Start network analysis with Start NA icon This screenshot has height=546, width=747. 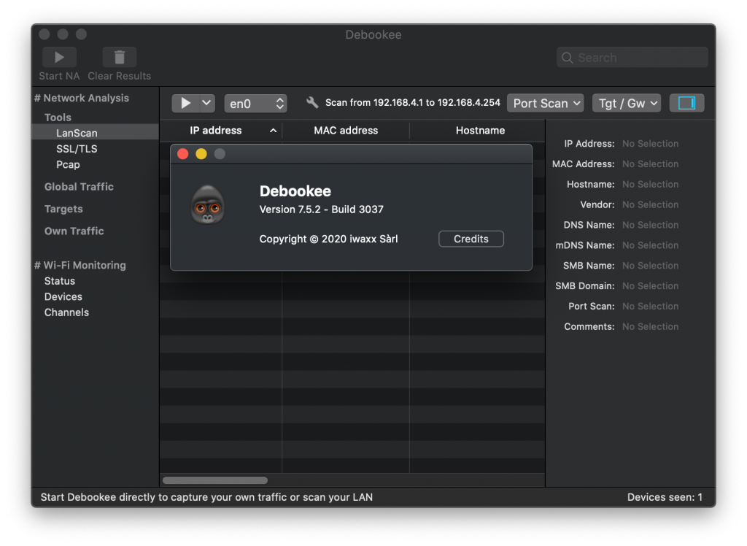(59, 57)
